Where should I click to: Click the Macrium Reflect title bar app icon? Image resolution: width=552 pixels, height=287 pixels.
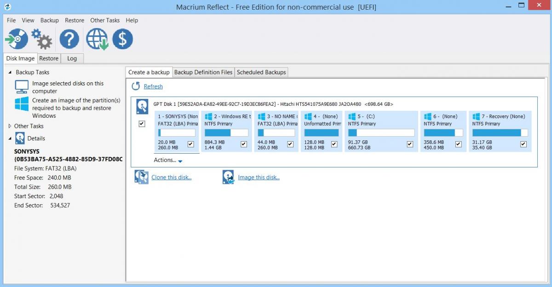[7, 7]
